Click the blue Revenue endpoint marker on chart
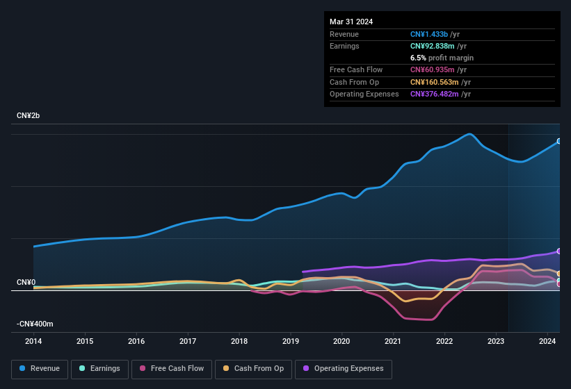Viewport: 571px width, 389px height. click(x=559, y=141)
